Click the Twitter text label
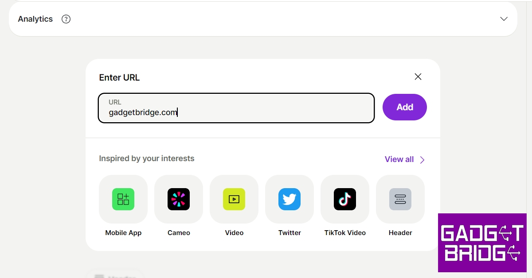Image resolution: width=532 pixels, height=278 pixels. tap(289, 233)
